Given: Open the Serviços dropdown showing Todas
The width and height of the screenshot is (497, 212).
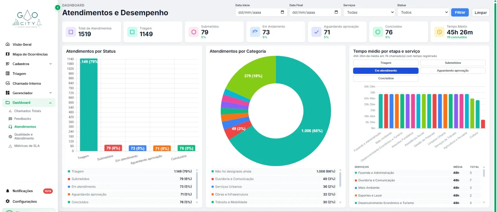Looking at the screenshot, I should tap(369, 12).
